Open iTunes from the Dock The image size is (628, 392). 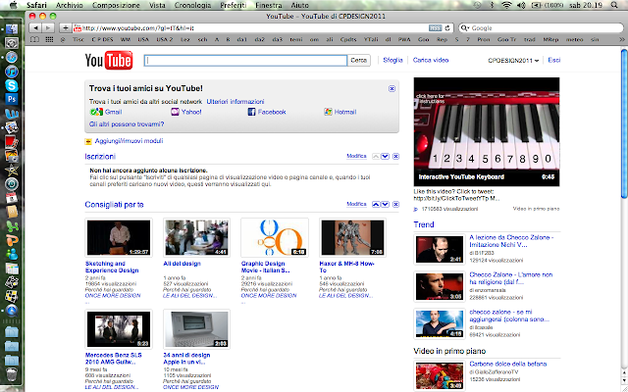click(12, 72)
